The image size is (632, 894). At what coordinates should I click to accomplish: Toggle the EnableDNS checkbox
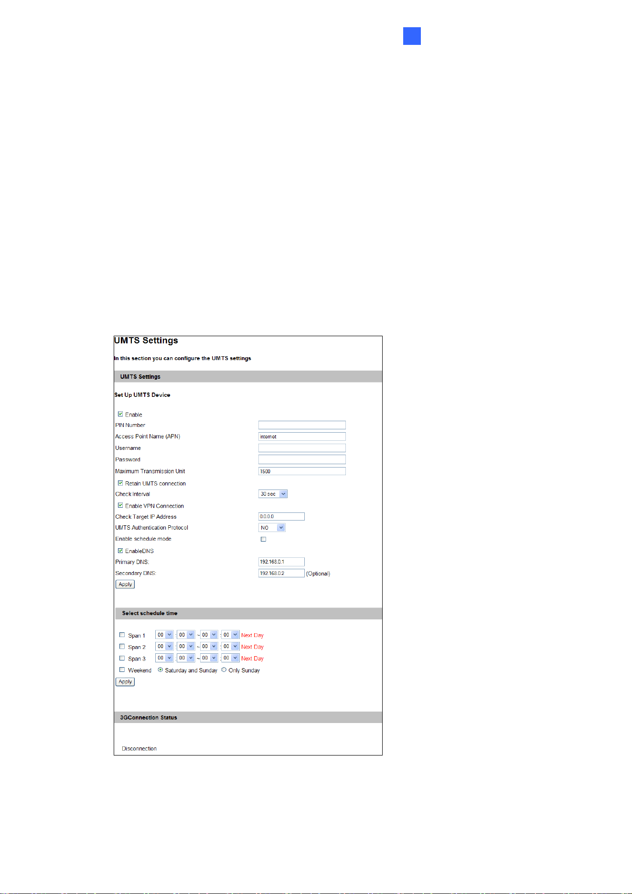pos(120,551)
